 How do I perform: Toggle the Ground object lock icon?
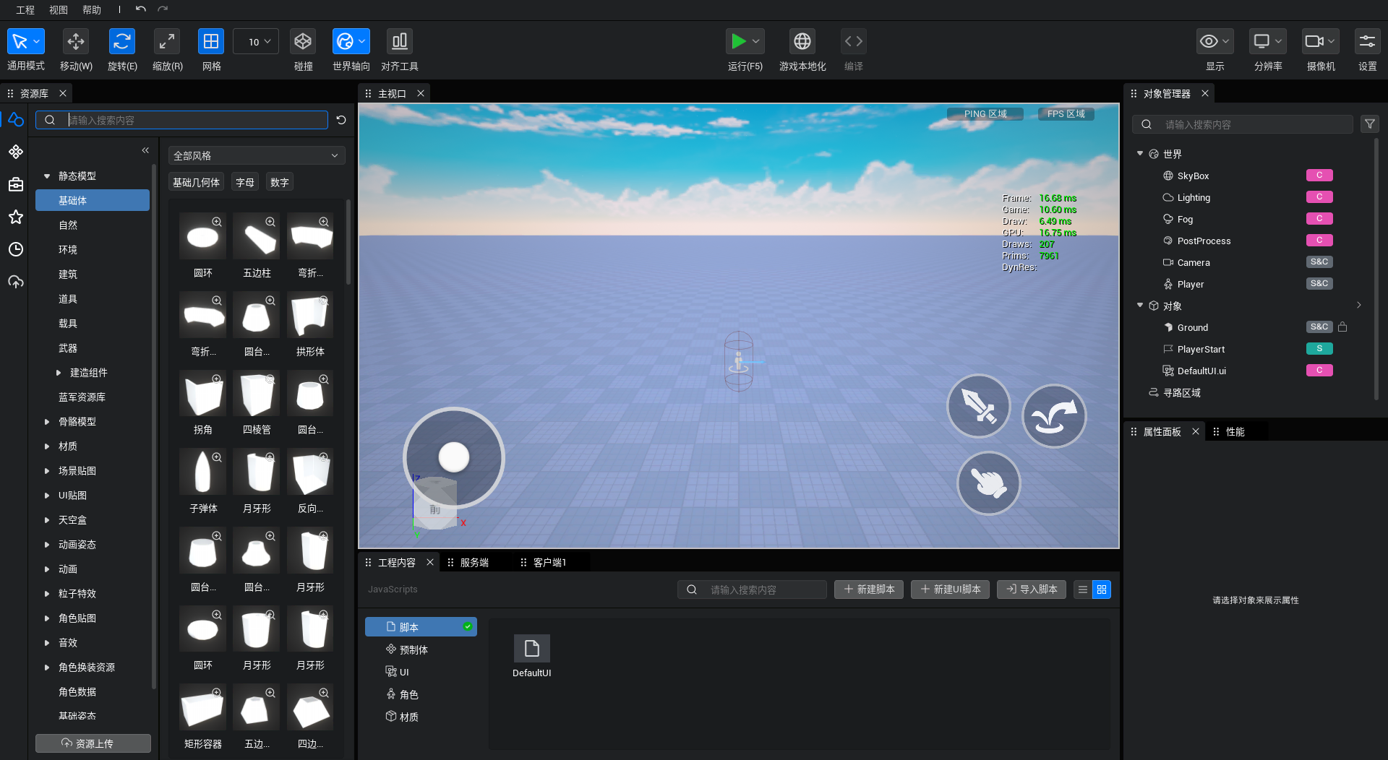1342,327
